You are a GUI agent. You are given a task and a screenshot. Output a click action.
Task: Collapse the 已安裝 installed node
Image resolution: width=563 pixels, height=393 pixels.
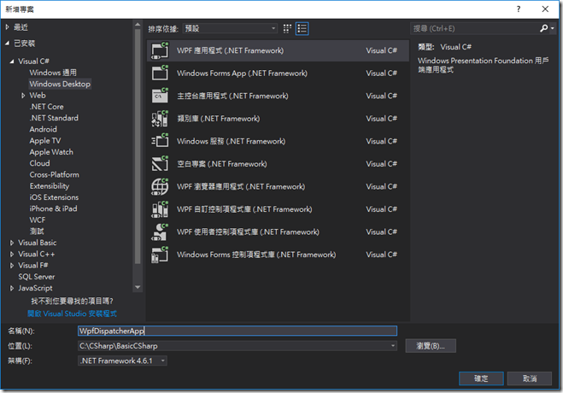(x=7, y=43)
